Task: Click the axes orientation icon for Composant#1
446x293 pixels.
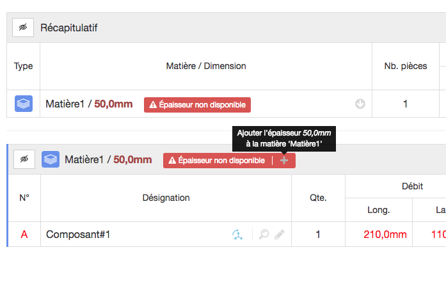Action: coord(237,234)
